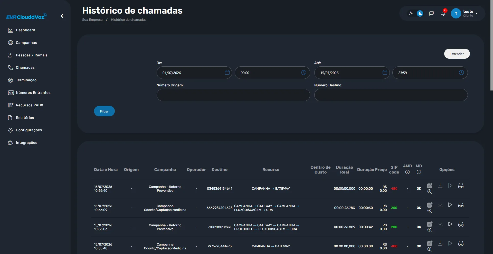Open AI audio analysis for 10:55:48 call

click(430, 243)
